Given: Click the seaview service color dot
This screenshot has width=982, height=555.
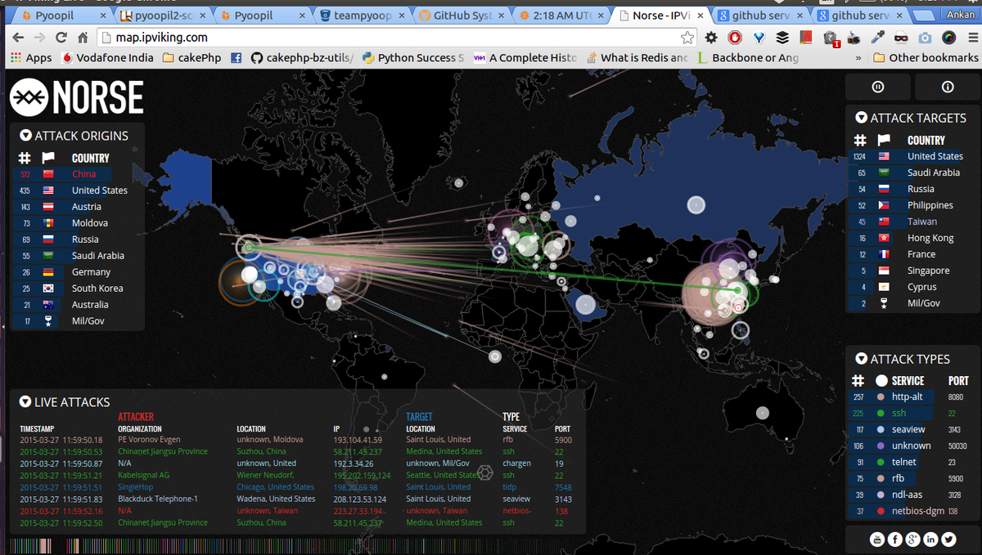Looking at the screenshot, I should click(x=880, y=429).
